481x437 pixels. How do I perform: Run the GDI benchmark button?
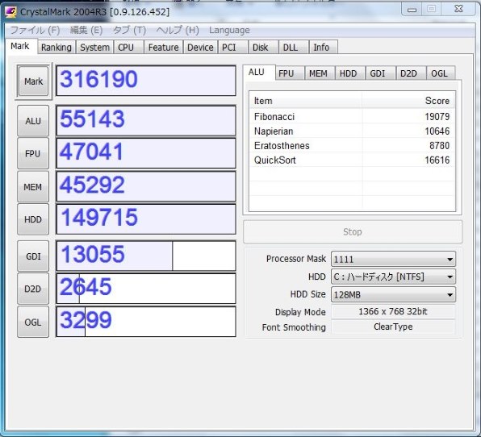pos(33,256)
